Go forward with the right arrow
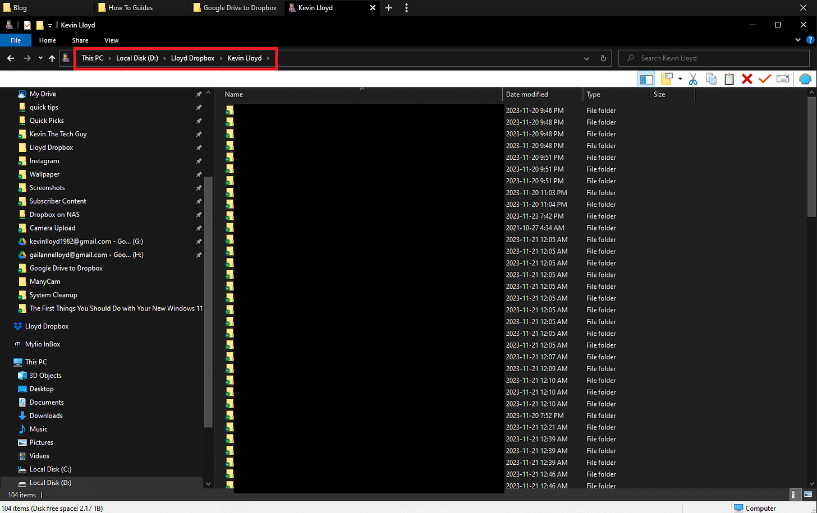The width and height of the screenshot is (817, 513). [27, 58]
